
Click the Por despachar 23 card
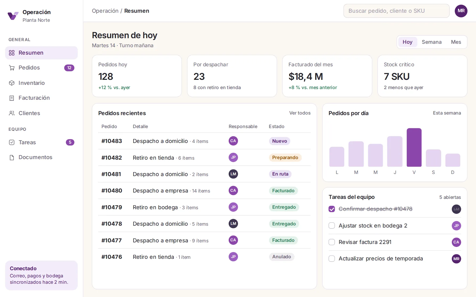232,76
